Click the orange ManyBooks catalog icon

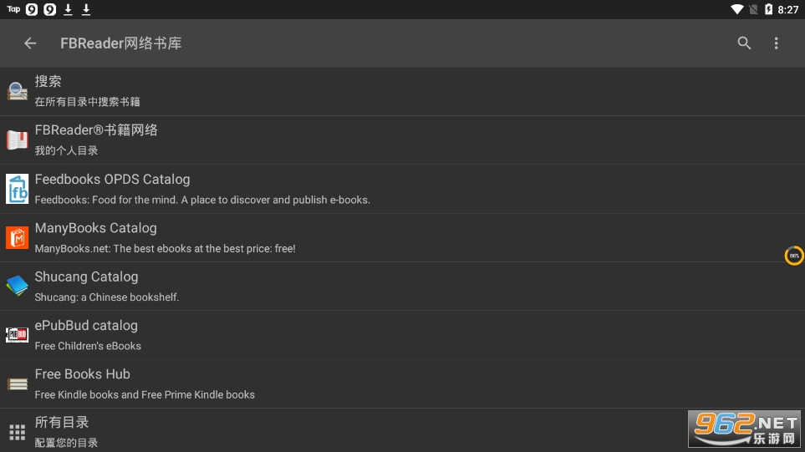click(18, 238)
